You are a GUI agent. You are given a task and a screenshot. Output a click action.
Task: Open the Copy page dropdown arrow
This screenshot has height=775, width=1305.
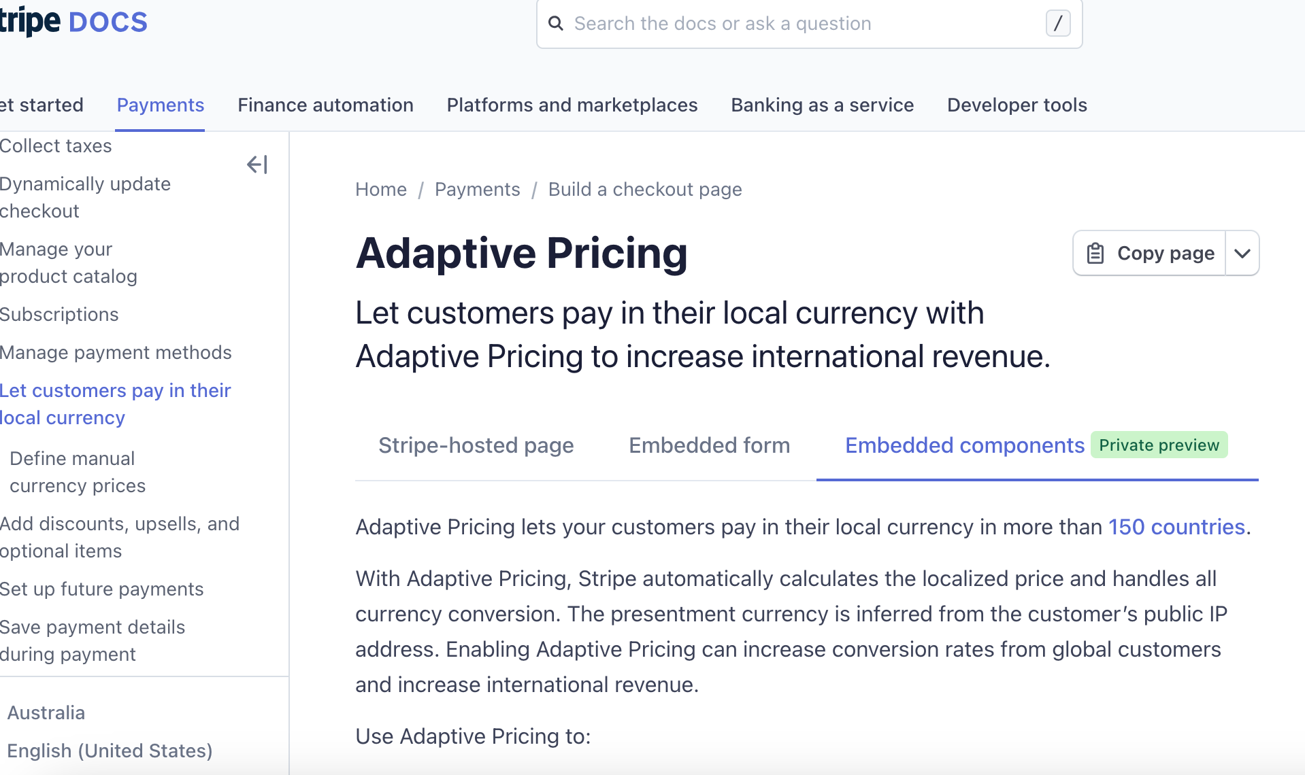tap(1242, 253)
